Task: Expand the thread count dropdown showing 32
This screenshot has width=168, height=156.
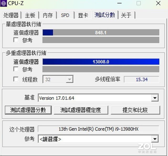Action: [x=70, y=79]
